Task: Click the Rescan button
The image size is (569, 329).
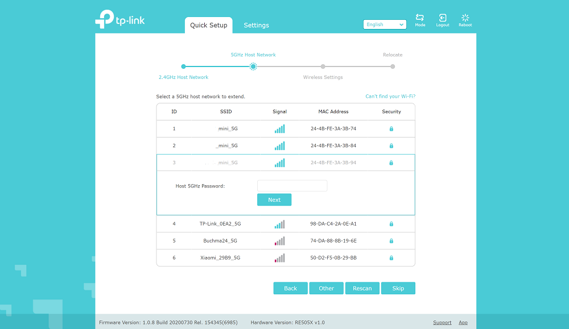Action: (362, 288)
